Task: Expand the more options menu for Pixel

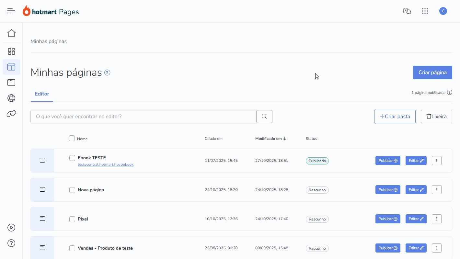Action: click(x=437, y=219)
